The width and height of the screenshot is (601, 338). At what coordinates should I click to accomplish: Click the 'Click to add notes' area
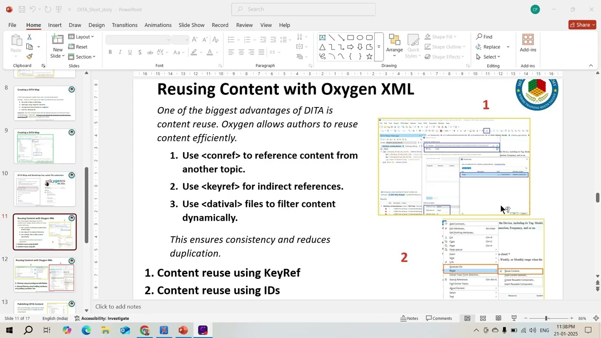118,307
